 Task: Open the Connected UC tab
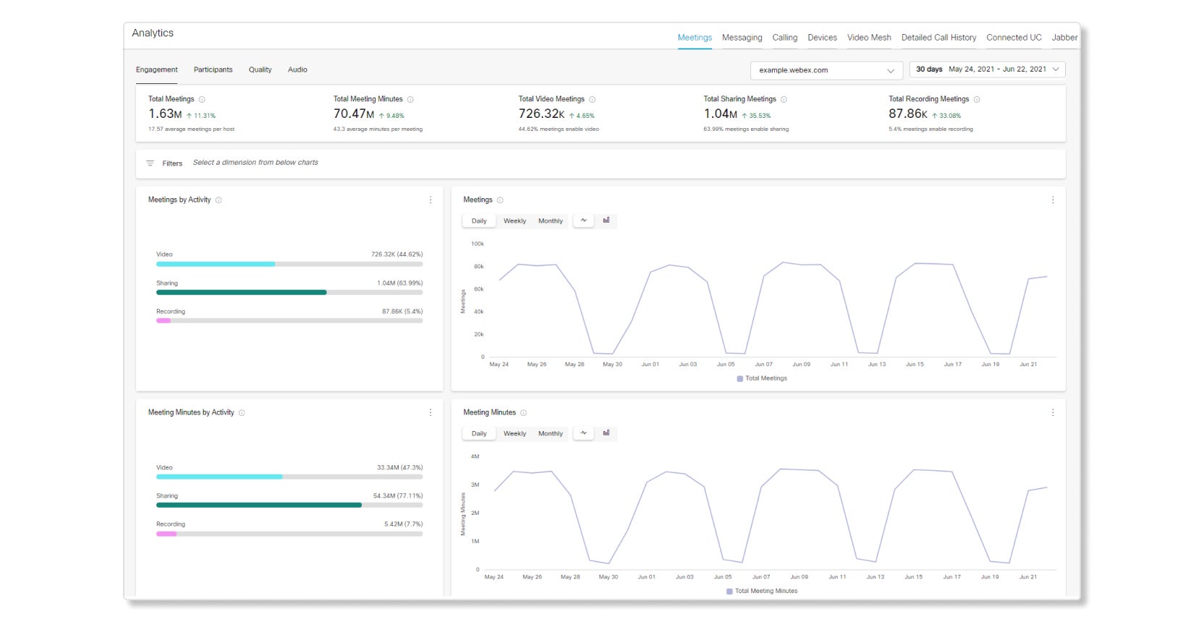pyautogui.click(x=1014, y=38)
